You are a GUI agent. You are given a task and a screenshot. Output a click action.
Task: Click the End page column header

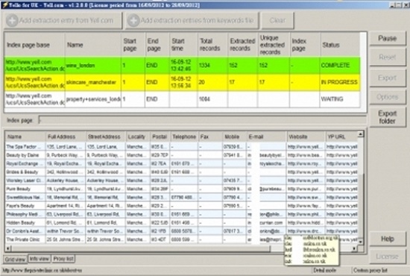(157, 45)
